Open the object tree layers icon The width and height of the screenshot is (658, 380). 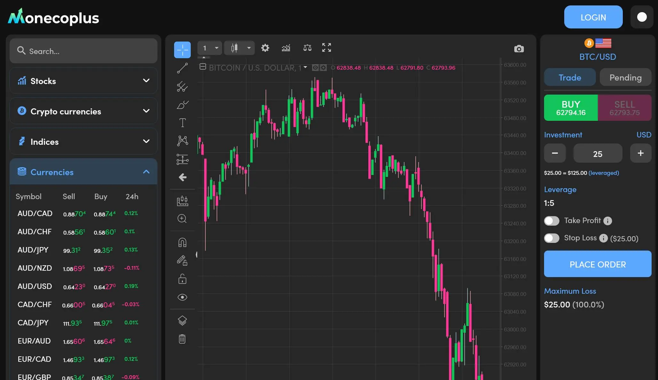182,321
